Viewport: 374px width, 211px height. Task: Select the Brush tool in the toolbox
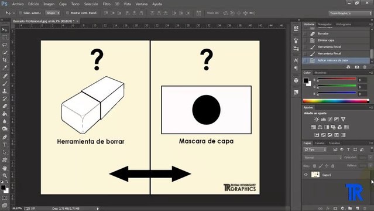[5, 83]
